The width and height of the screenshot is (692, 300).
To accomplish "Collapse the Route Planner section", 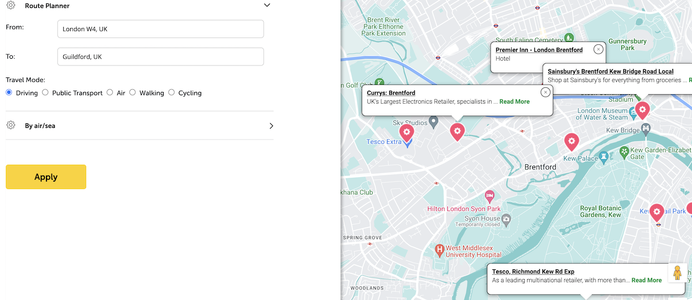I will pyautogui.click(x=267, y=5).
